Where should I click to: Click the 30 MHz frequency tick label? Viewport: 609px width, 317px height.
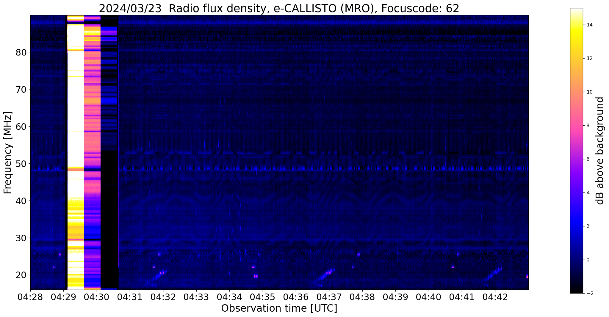coord(21,238)
